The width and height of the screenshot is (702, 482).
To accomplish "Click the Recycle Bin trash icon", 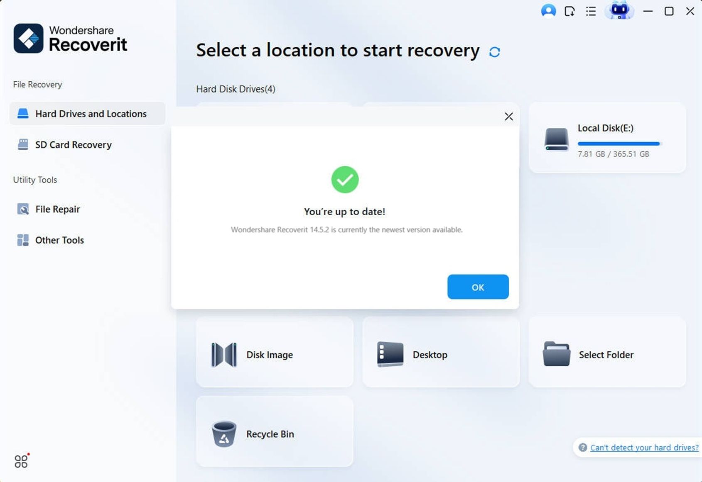I will [x=224, y=434].
